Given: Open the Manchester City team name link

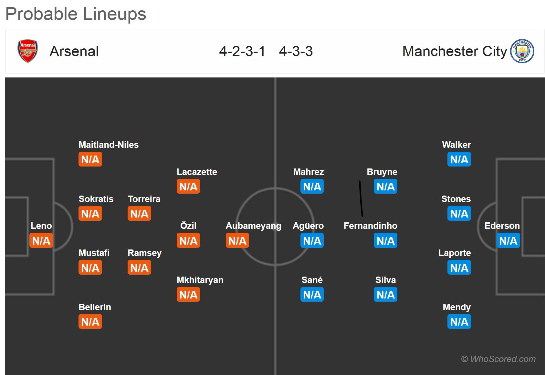Looking at the screenshot, I should 455,51.
